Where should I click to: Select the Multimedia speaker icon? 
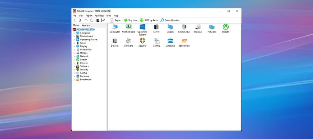pyautogui.click(x=184, y=27)
